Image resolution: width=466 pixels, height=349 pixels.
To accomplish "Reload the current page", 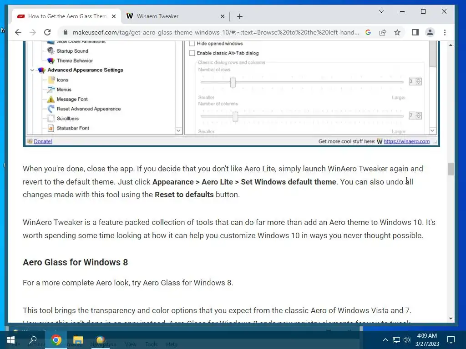I will [47, 32].
